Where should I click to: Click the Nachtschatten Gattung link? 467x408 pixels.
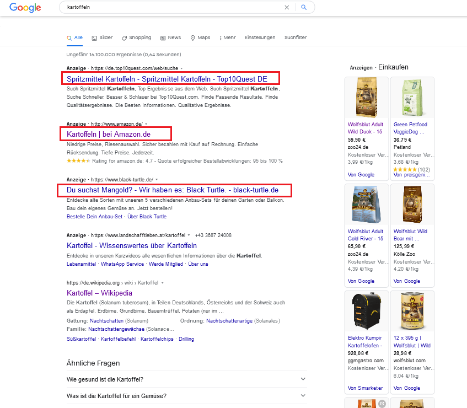106,321
